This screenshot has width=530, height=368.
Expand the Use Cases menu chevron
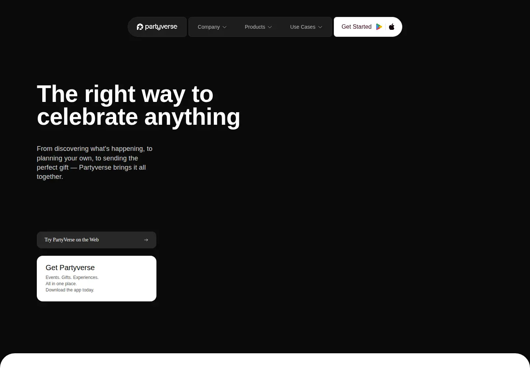coord(320,27)
